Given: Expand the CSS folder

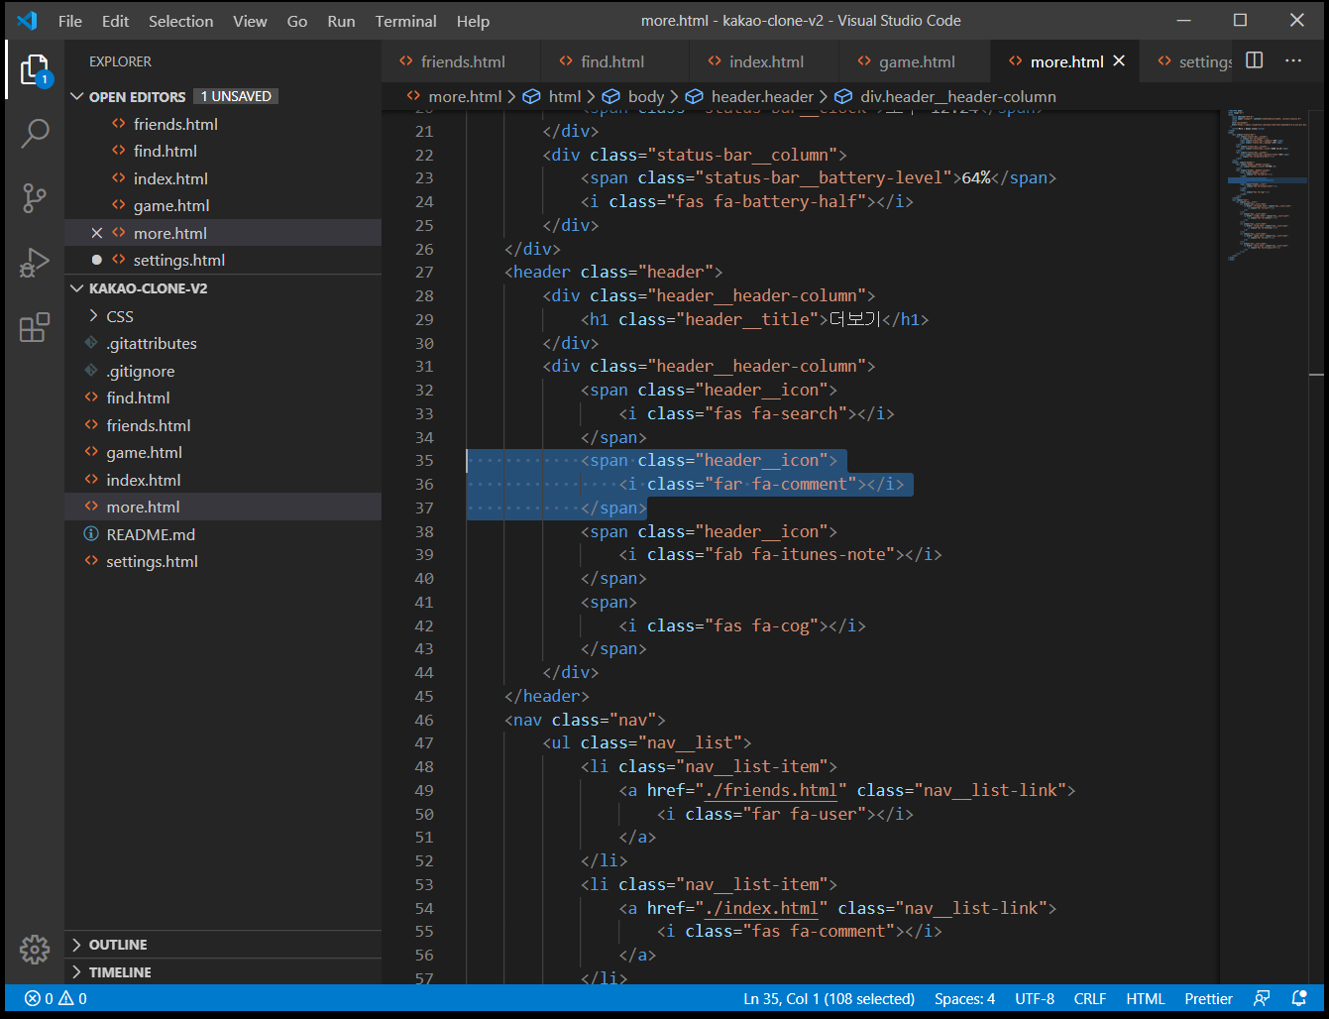Looking at the screenshot, I should (x=119, y=316).
